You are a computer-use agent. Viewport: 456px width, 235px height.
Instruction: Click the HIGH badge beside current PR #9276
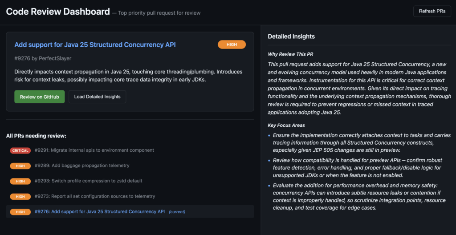click(20, 212)
